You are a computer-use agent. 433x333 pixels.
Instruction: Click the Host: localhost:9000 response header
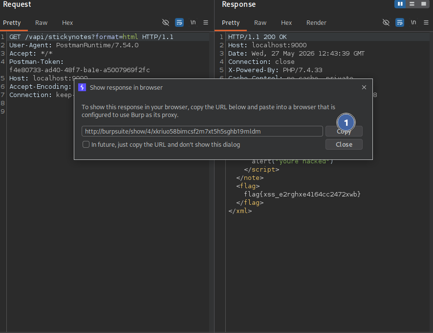click(x=267, y=45)
